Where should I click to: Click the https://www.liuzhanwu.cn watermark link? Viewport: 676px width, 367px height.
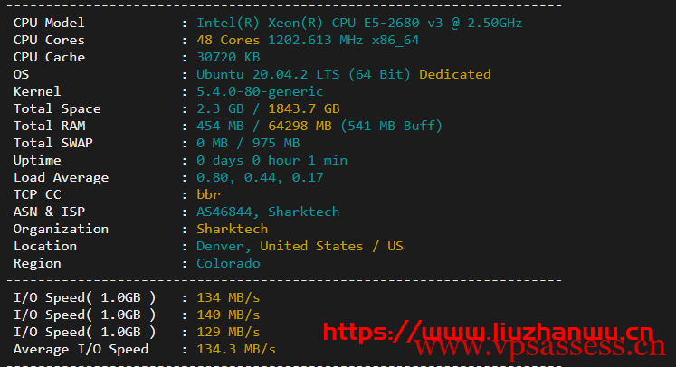pyautogui.click(x=488, y=331)
